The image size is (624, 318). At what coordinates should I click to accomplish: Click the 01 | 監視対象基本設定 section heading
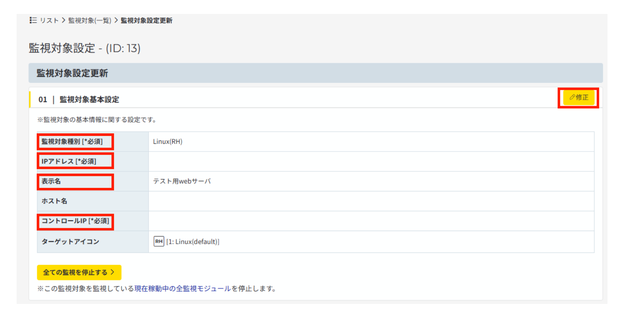point(79,99)
